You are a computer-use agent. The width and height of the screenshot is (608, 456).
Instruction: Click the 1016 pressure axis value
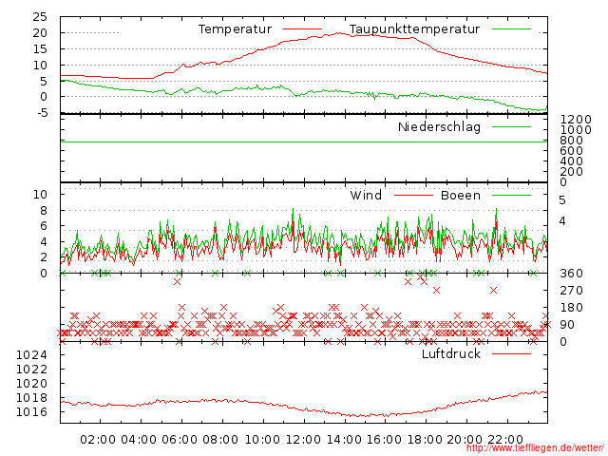tap(31, 411)
